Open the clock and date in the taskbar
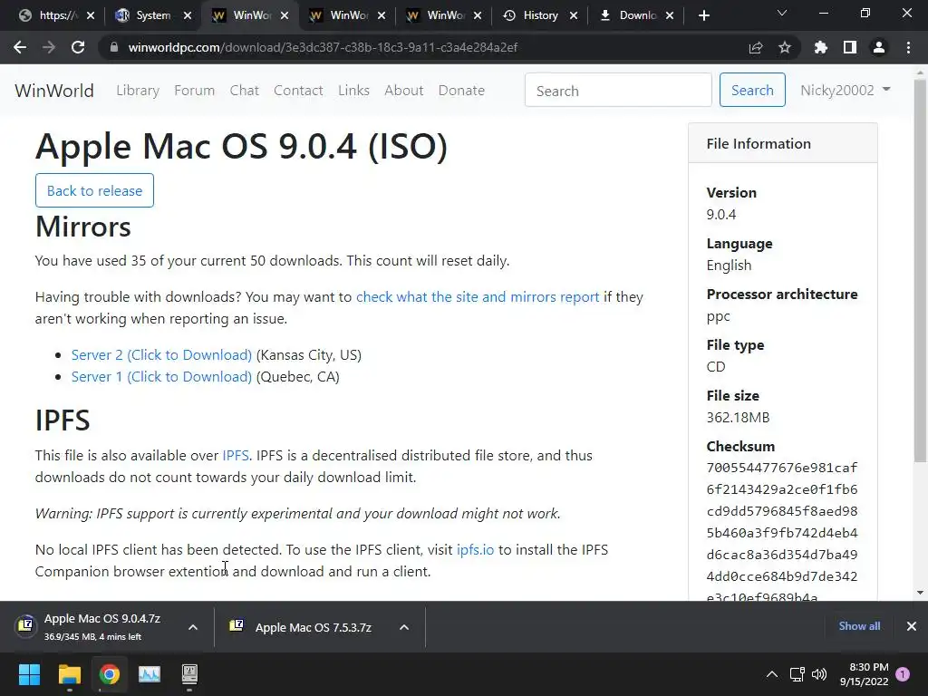 click(x=864, y=674)
